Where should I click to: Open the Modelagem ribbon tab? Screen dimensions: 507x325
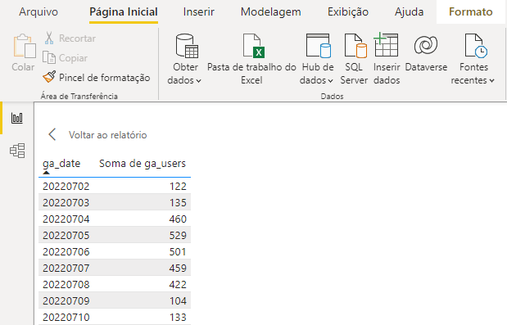click(270, 12)
